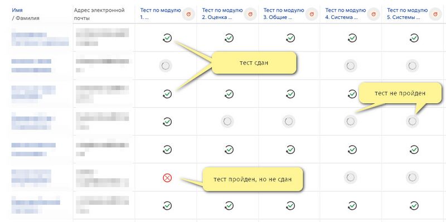Click the 'тест сдан' yellow callout
The width and height of the screenshot is (446, 222).
pyautogui.click(x=254, y=63)
